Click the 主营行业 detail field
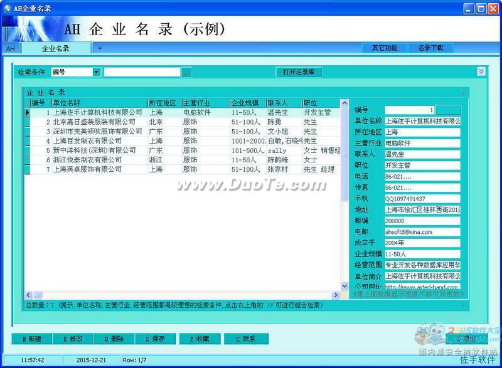Screen dimensions: 502x368 tap(422, 143)
